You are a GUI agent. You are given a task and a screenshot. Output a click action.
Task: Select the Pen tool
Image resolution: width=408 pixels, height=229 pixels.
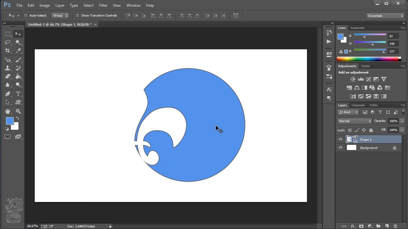pyautogui.click(x=8, y=94)
